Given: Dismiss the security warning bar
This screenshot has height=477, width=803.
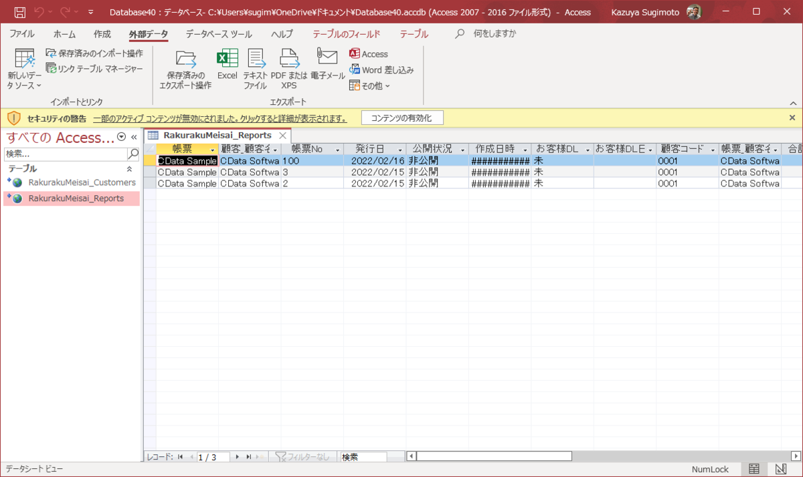Looking at the screenshot, I should coord(792,118).
